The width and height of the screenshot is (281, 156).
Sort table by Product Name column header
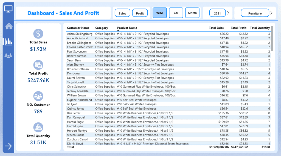tap(127, 28)
